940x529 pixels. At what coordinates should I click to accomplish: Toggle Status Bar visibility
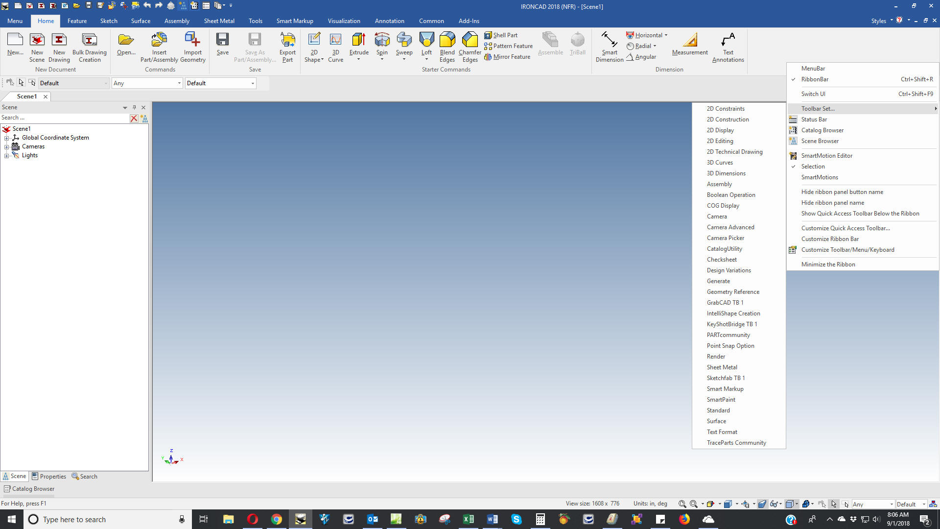pyautogui.click(x=863, y=120)
